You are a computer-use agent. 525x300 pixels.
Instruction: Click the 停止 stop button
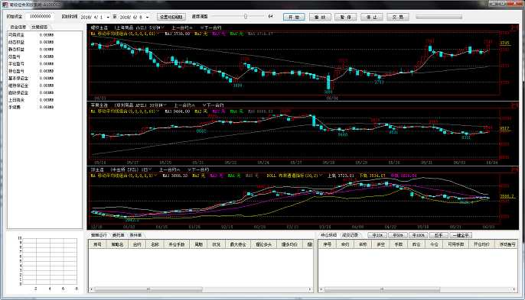(x=372, y=17)
